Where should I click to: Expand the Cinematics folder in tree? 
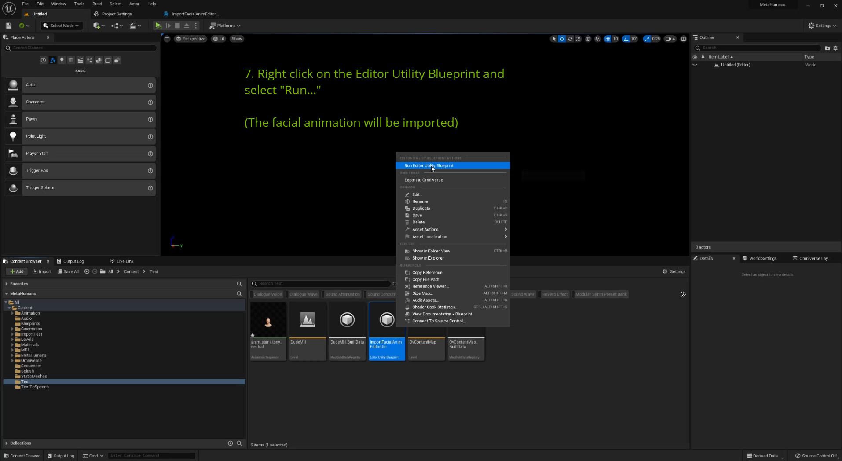(x=12, y=329)
